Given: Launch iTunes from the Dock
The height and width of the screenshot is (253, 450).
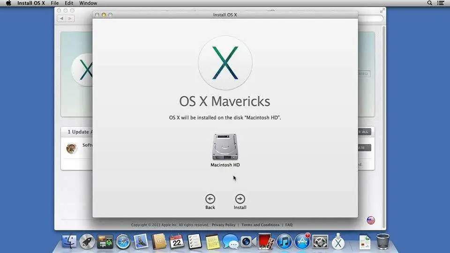Looking at the screenshot, I should [284, 242].
